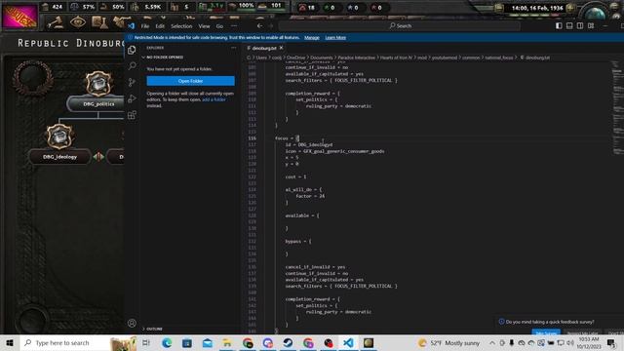Expand the Outline section

(154, 329)
